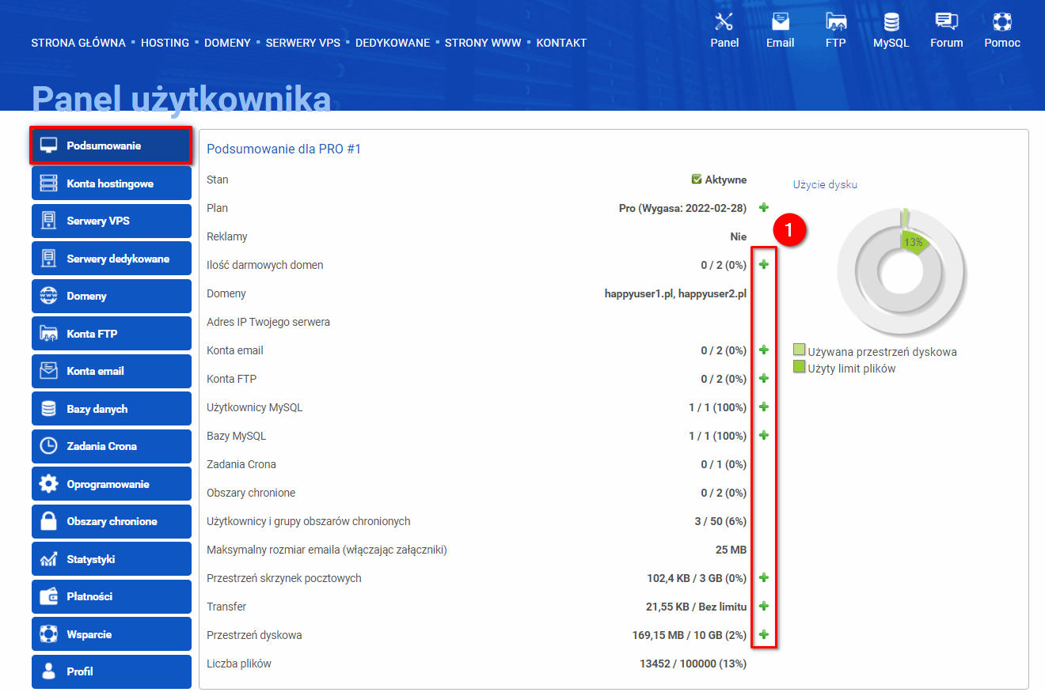The image size is (1045, 692).
Task: Open SERWERY VPS in top navigation
Action: [303, 43]
